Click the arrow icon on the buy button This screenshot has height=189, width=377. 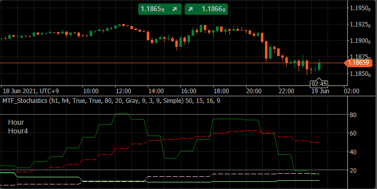tap(191, 9)
